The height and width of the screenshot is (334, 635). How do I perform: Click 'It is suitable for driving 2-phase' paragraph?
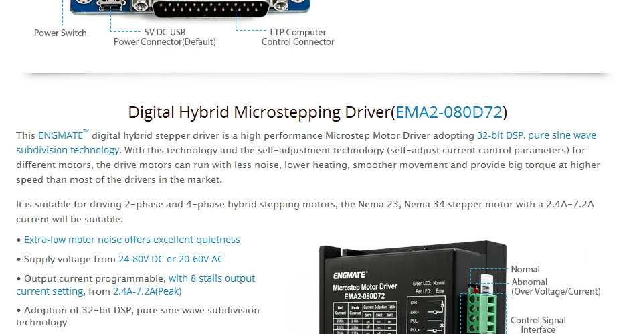click(305, 212)
